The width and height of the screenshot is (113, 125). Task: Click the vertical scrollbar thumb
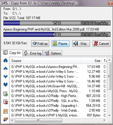point(109,76)
